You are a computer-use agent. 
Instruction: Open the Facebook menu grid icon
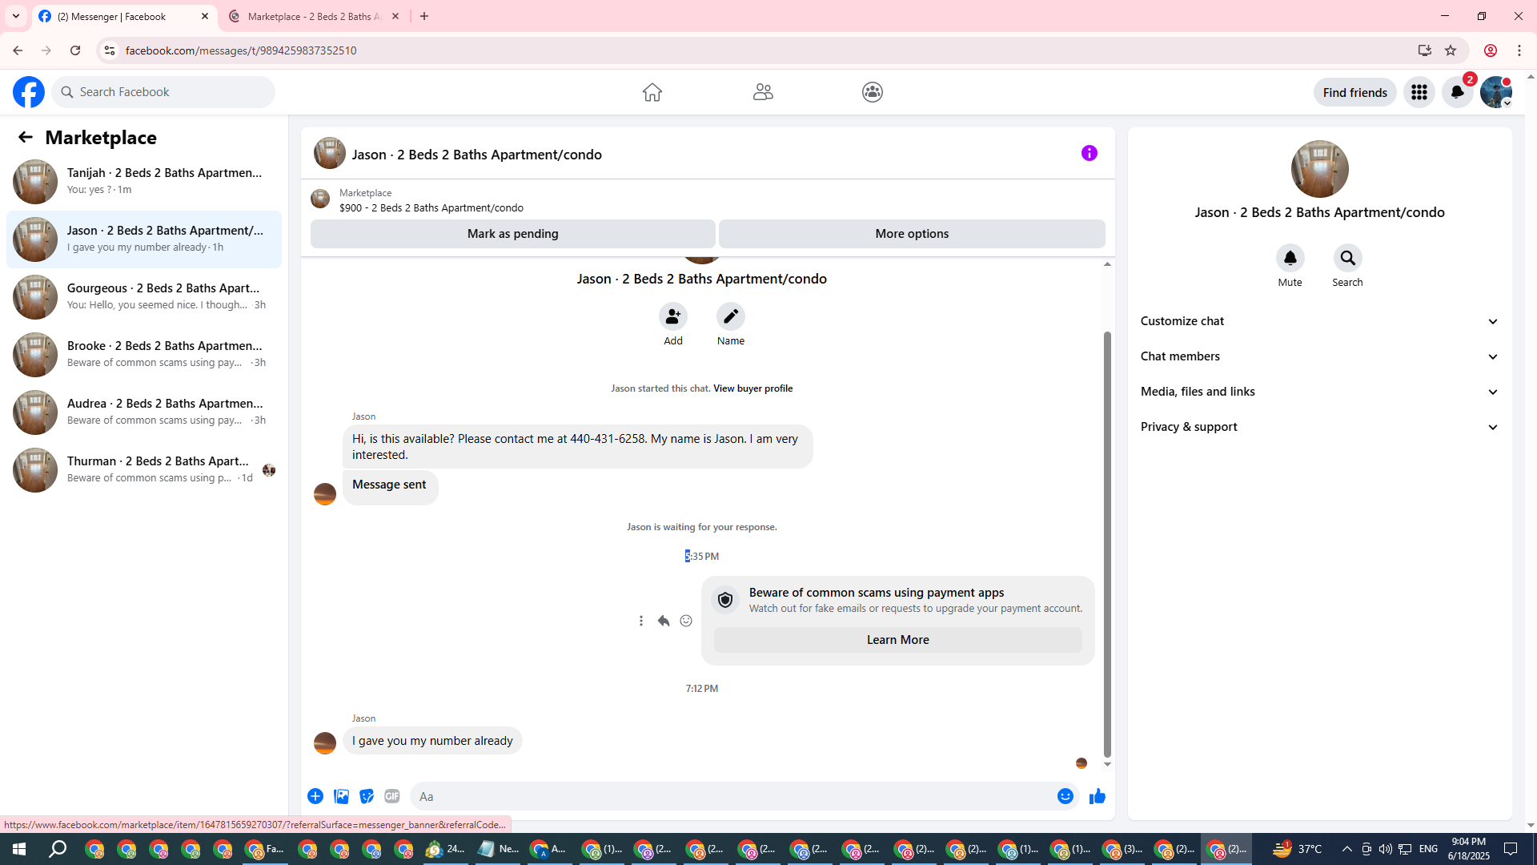(1419, 92)
